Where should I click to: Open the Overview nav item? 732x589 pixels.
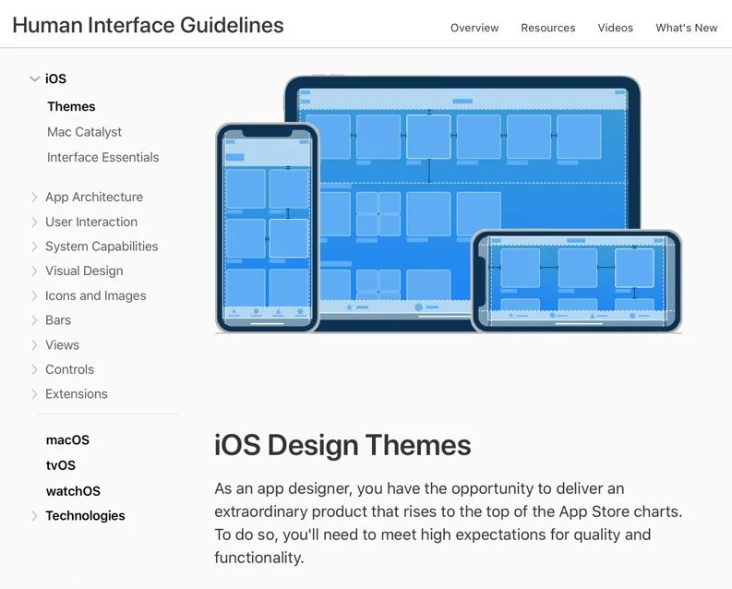click(x=474, y=28)
